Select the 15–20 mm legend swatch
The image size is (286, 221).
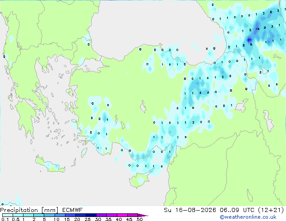(x=70, y=215)
